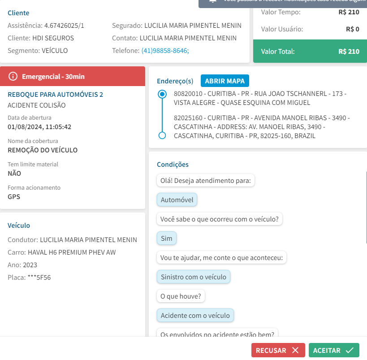Screen dimensions: 367x360
Task: Call the phone number (41)98858-8646
Action: 165,51
